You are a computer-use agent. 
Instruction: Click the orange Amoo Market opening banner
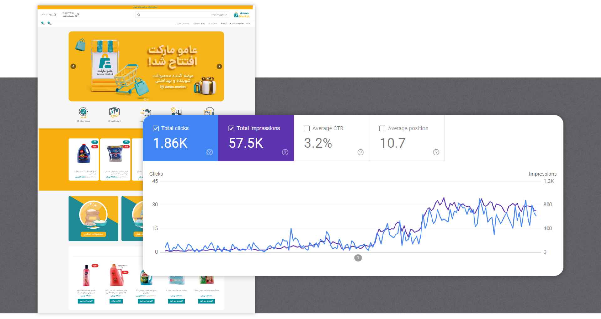146,66
